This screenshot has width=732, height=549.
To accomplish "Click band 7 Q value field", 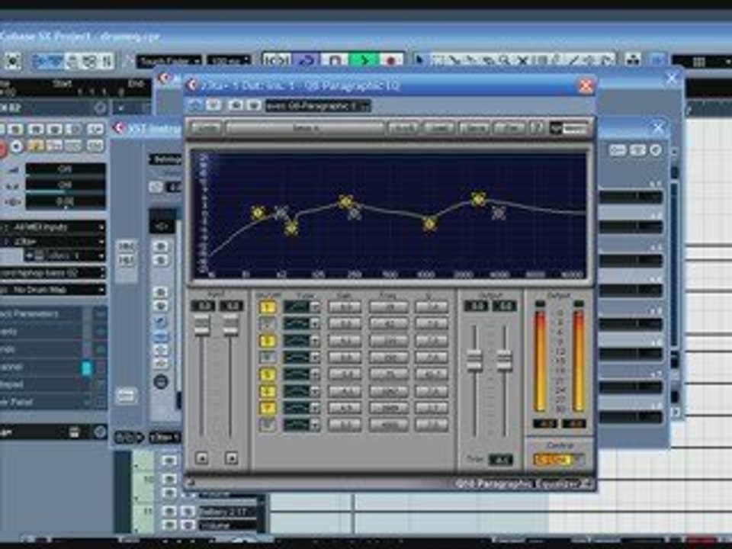I will click(432, 408).
